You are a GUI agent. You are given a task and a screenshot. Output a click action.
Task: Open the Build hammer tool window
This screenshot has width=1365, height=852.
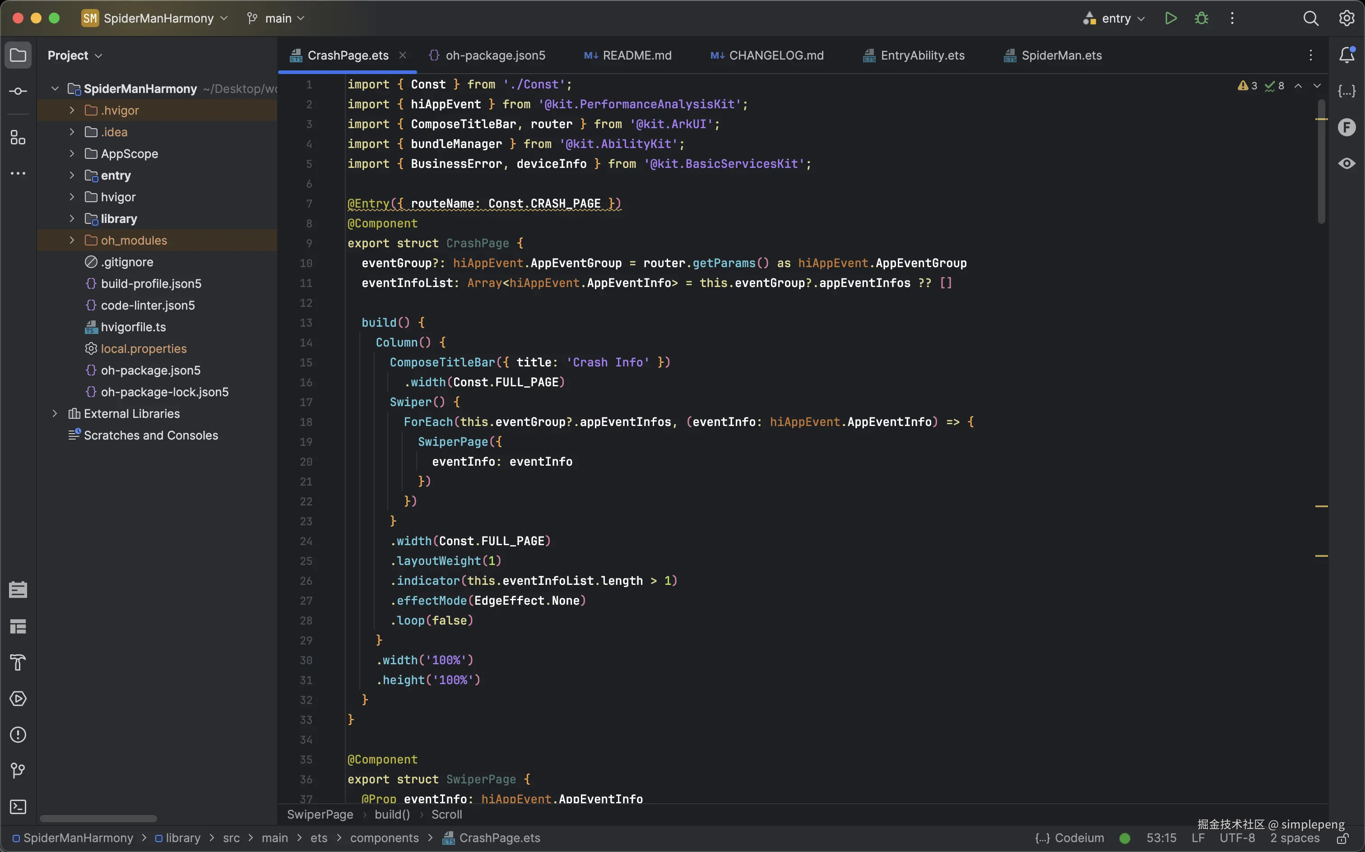click(18, 662)
